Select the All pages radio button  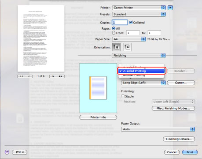[114, 28]
